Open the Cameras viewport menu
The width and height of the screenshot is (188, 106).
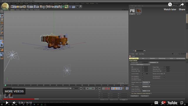coord(12,10)
